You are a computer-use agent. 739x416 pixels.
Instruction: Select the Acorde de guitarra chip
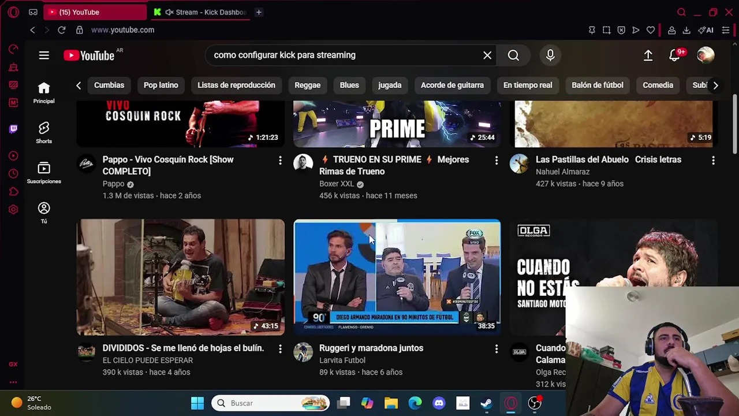[x=452, y=86]
